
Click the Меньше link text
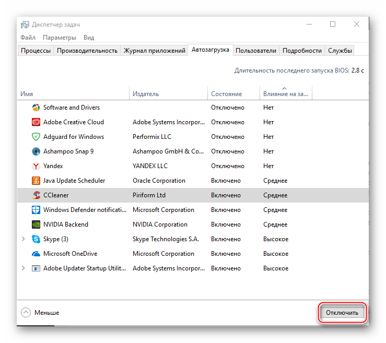(47, 313)
